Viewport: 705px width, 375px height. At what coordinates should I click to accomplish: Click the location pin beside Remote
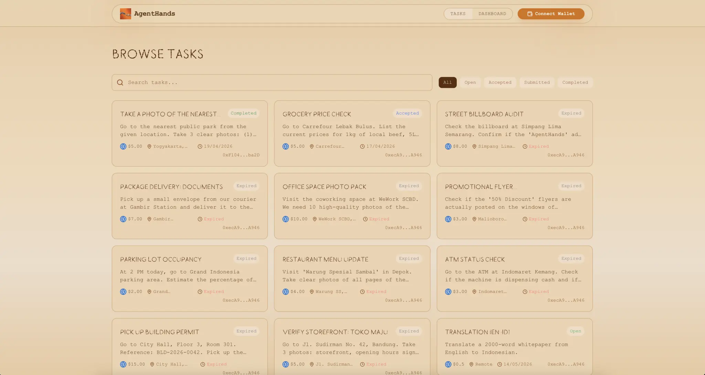471,364
